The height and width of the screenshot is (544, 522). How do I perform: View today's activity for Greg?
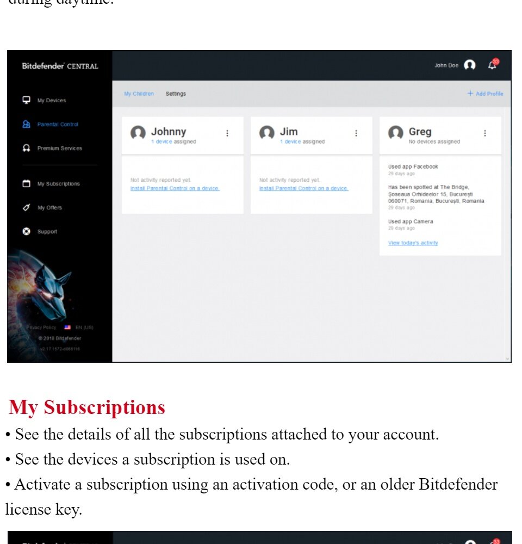pos(413,243)
